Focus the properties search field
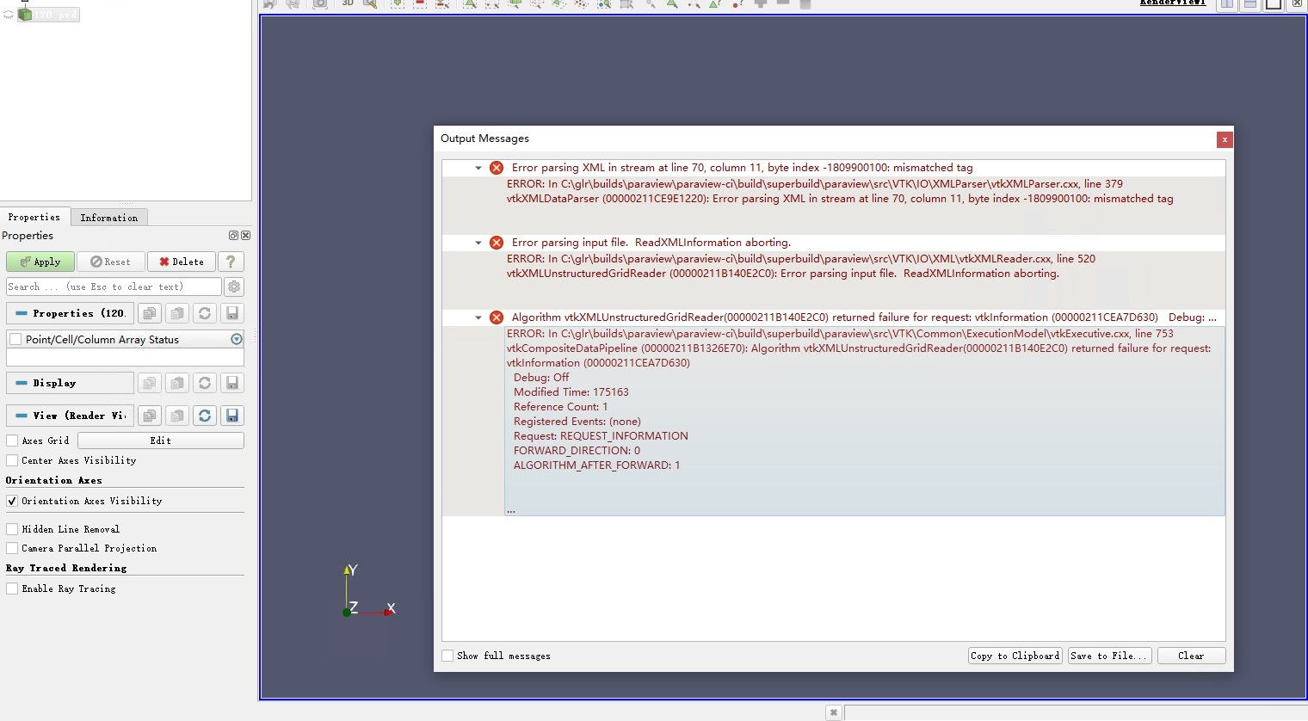Viewport: 1308px width, 721px height. click(x=114, y=287)
